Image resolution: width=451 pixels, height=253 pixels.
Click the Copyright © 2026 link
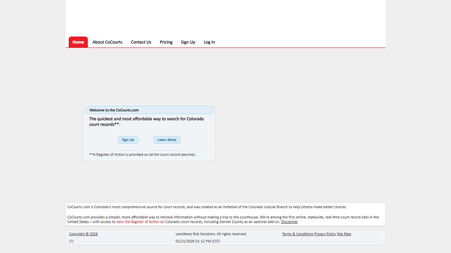coord(83,234)
